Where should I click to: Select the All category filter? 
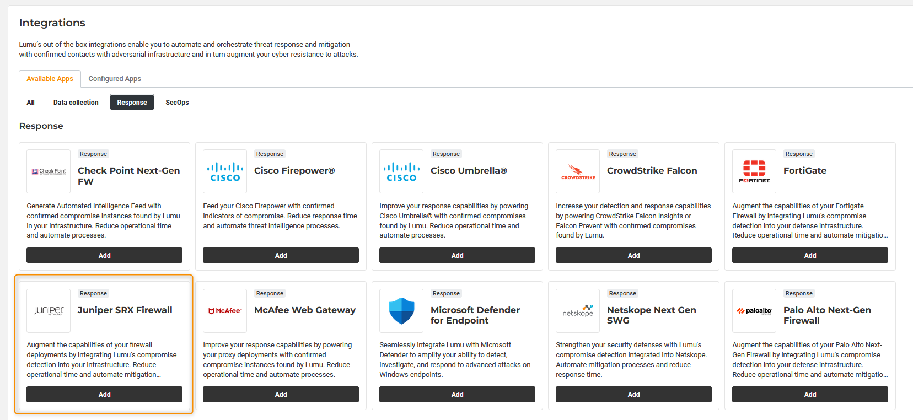tap(31, 103)
